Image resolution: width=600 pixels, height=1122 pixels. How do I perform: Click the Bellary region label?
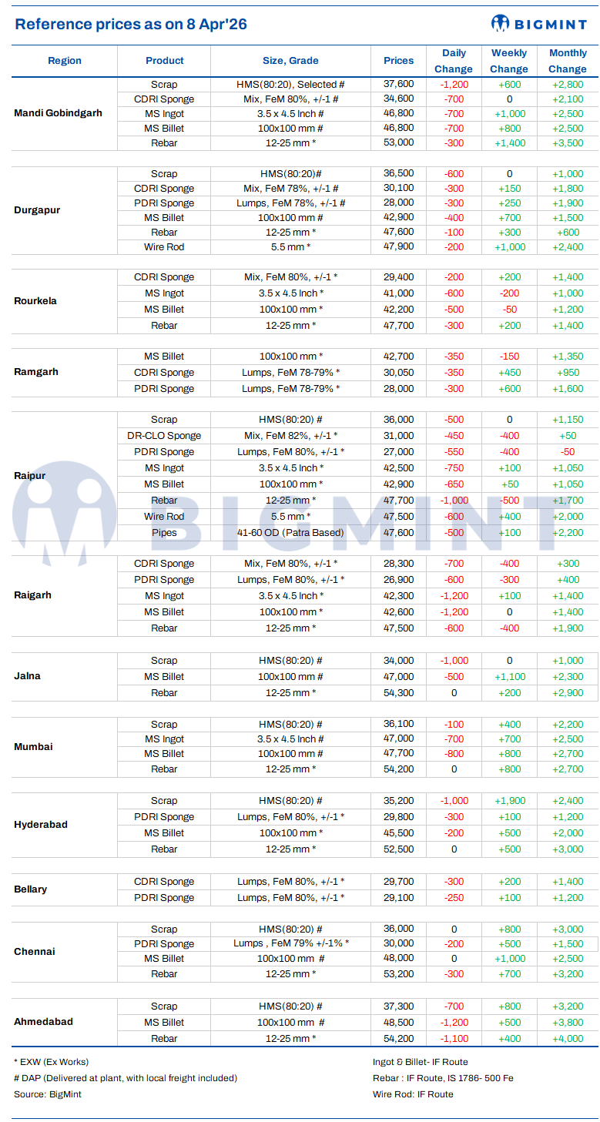(31, 889)
